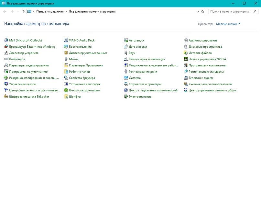261x197 pixels.
Task: Open Региональные стандарты link
Action: coord(206,72)
